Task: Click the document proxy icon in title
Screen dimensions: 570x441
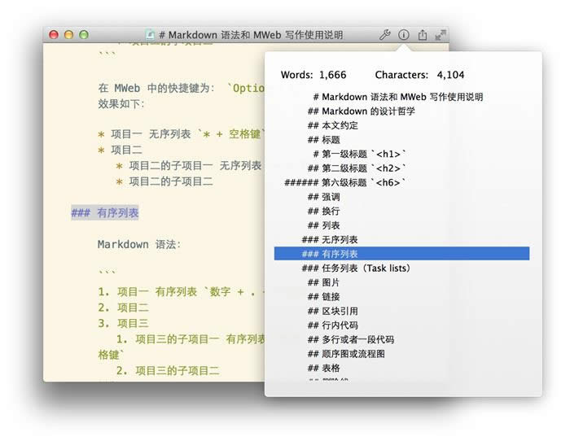Action: pyautogui.click(x=150, y=35)
